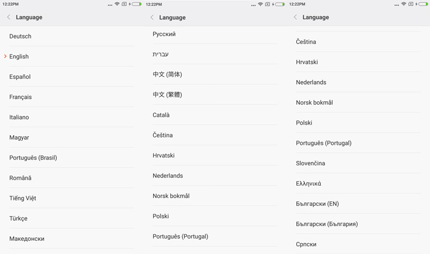Tap the back arrow in the middle Language header
Image resolution: width=430 pixels, height=254 pixels.
pos(152,17)
